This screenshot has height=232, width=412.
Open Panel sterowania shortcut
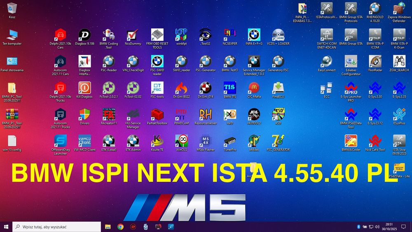click(12, 61)
